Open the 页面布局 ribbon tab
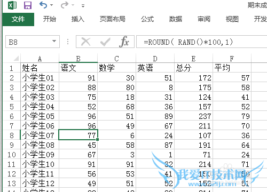Viewport: 267px width, 192px height. click(x=113, y=19)
